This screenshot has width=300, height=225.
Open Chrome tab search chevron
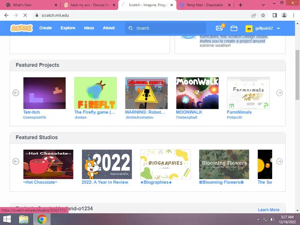tap(263, 5)
